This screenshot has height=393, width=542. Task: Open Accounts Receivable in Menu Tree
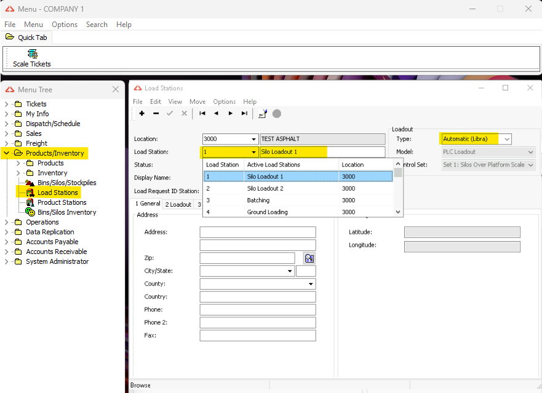coord(57,252)
